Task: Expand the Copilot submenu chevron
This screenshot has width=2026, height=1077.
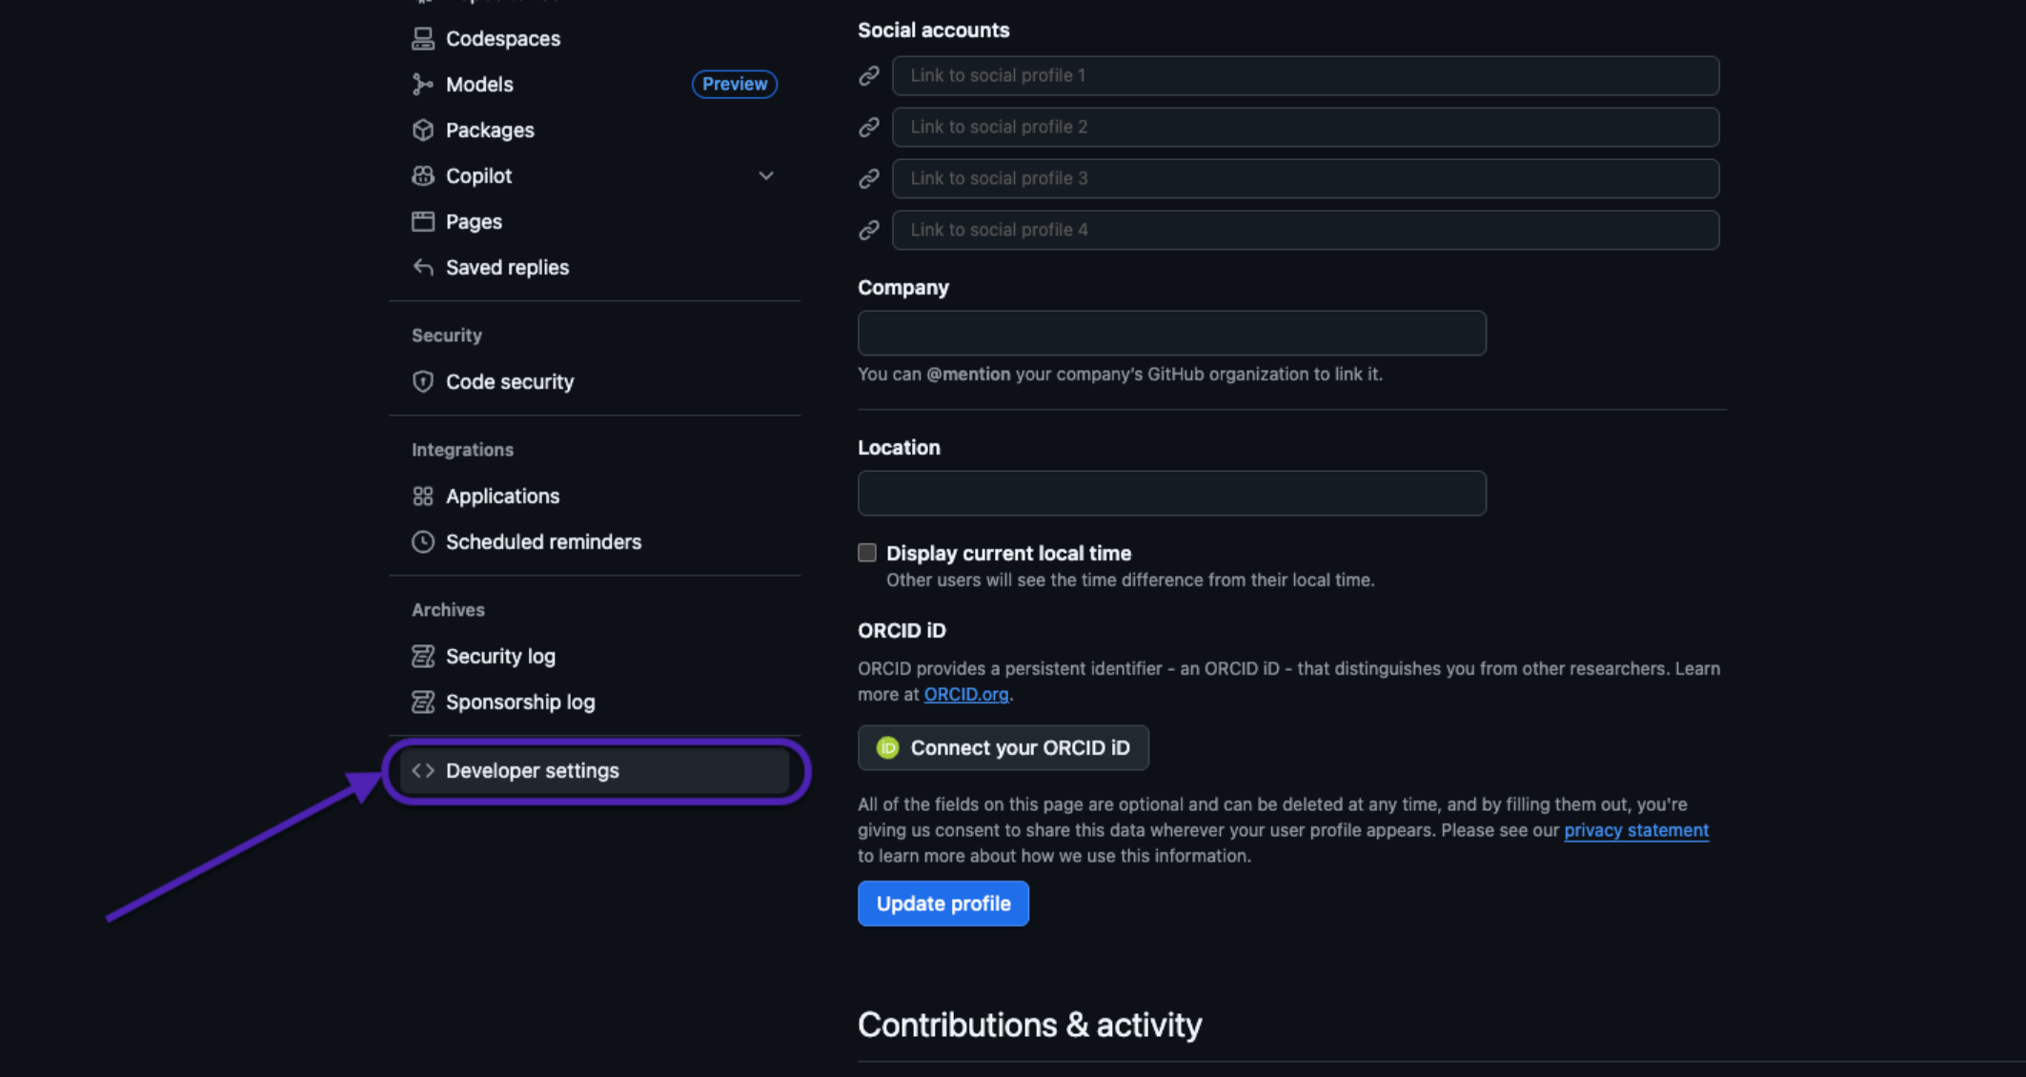Action: (x=765, y=175)
